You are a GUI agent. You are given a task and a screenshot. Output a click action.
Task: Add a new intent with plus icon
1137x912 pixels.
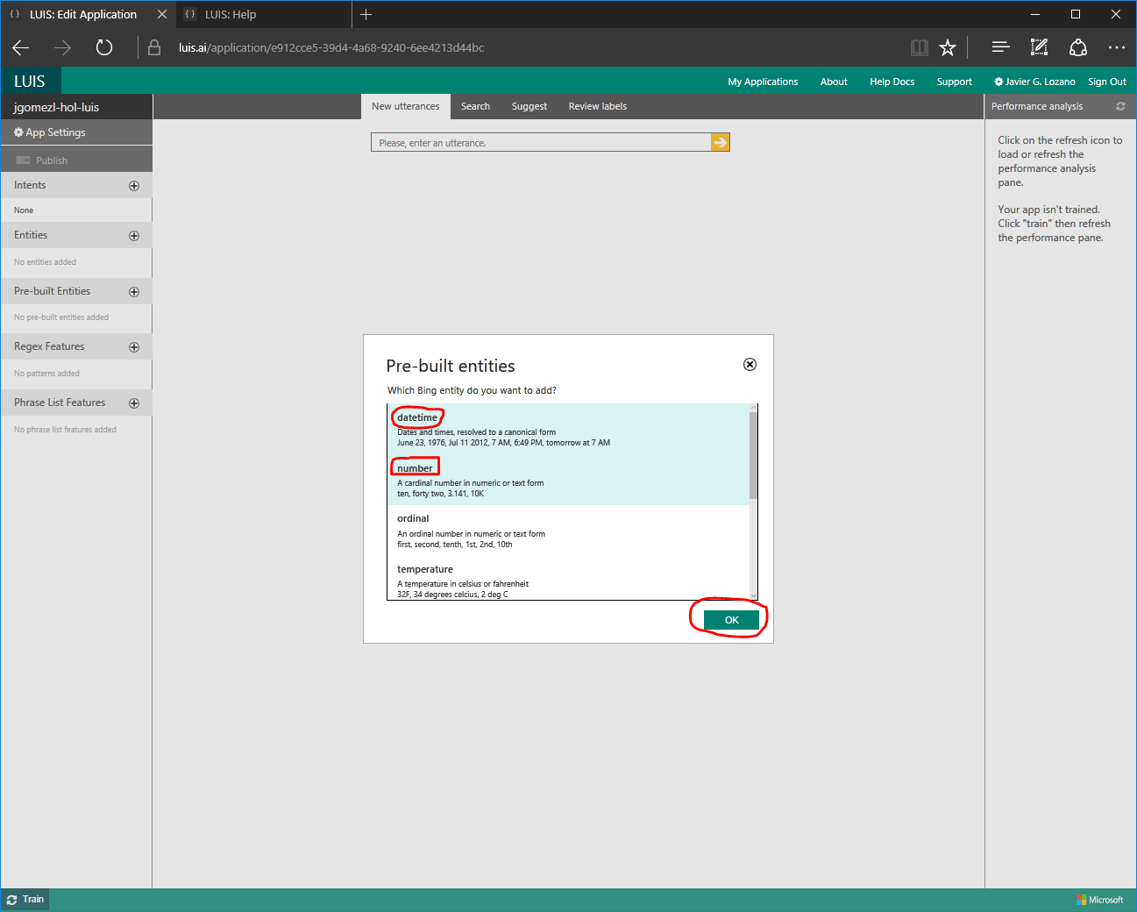click(x=134, y=186)
